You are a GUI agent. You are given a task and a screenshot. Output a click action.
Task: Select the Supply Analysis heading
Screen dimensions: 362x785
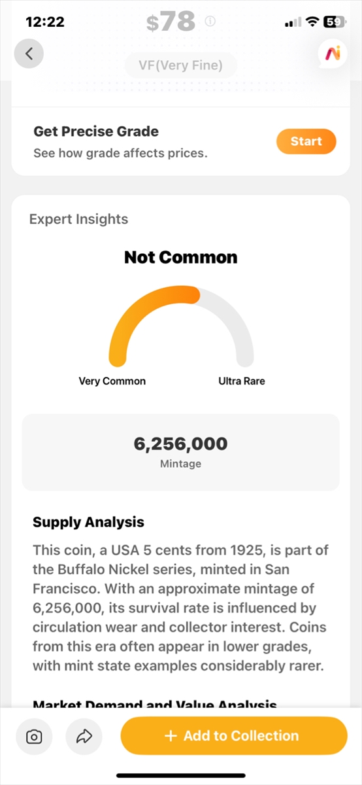click(88, 522)
